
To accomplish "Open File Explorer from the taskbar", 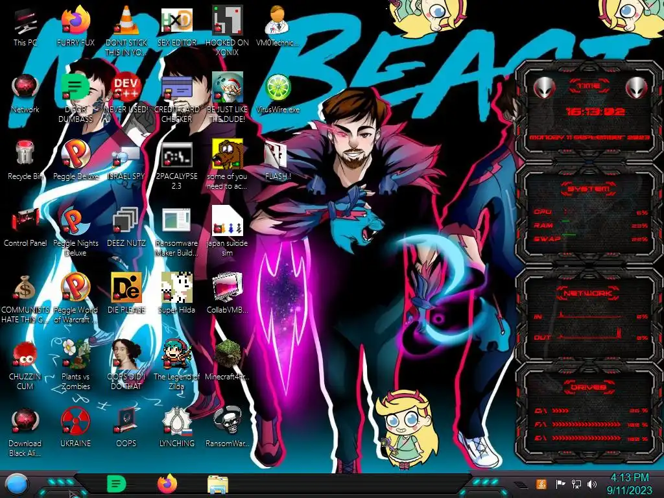I will (x=218, y=484).
